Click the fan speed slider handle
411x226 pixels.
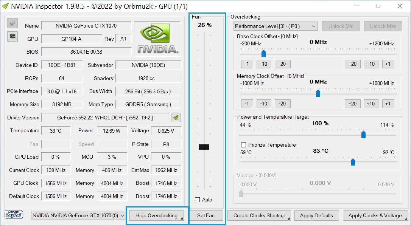coord(204,147)
